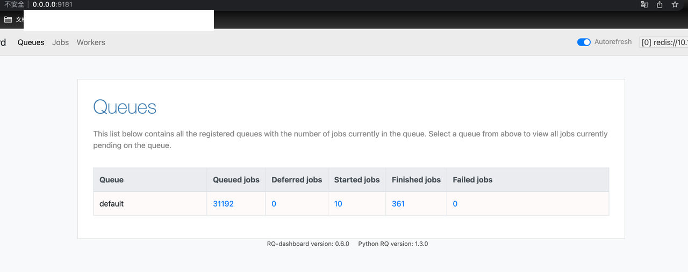Viewport: 688px width, 272px height.
Task: Click the Finished jobs column header
Action: pos(416,180)
